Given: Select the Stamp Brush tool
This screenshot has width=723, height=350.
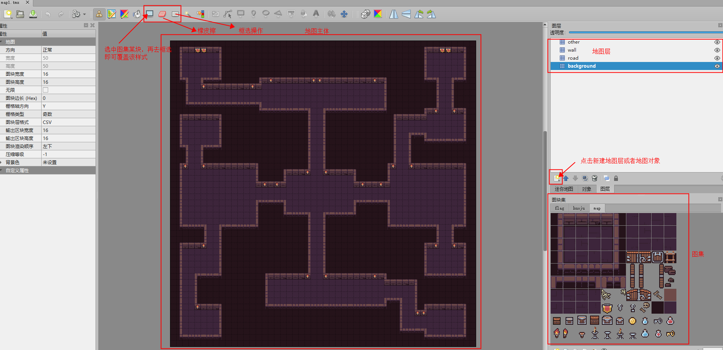Looking at the screenshot, I should click(x=99, y=14).
